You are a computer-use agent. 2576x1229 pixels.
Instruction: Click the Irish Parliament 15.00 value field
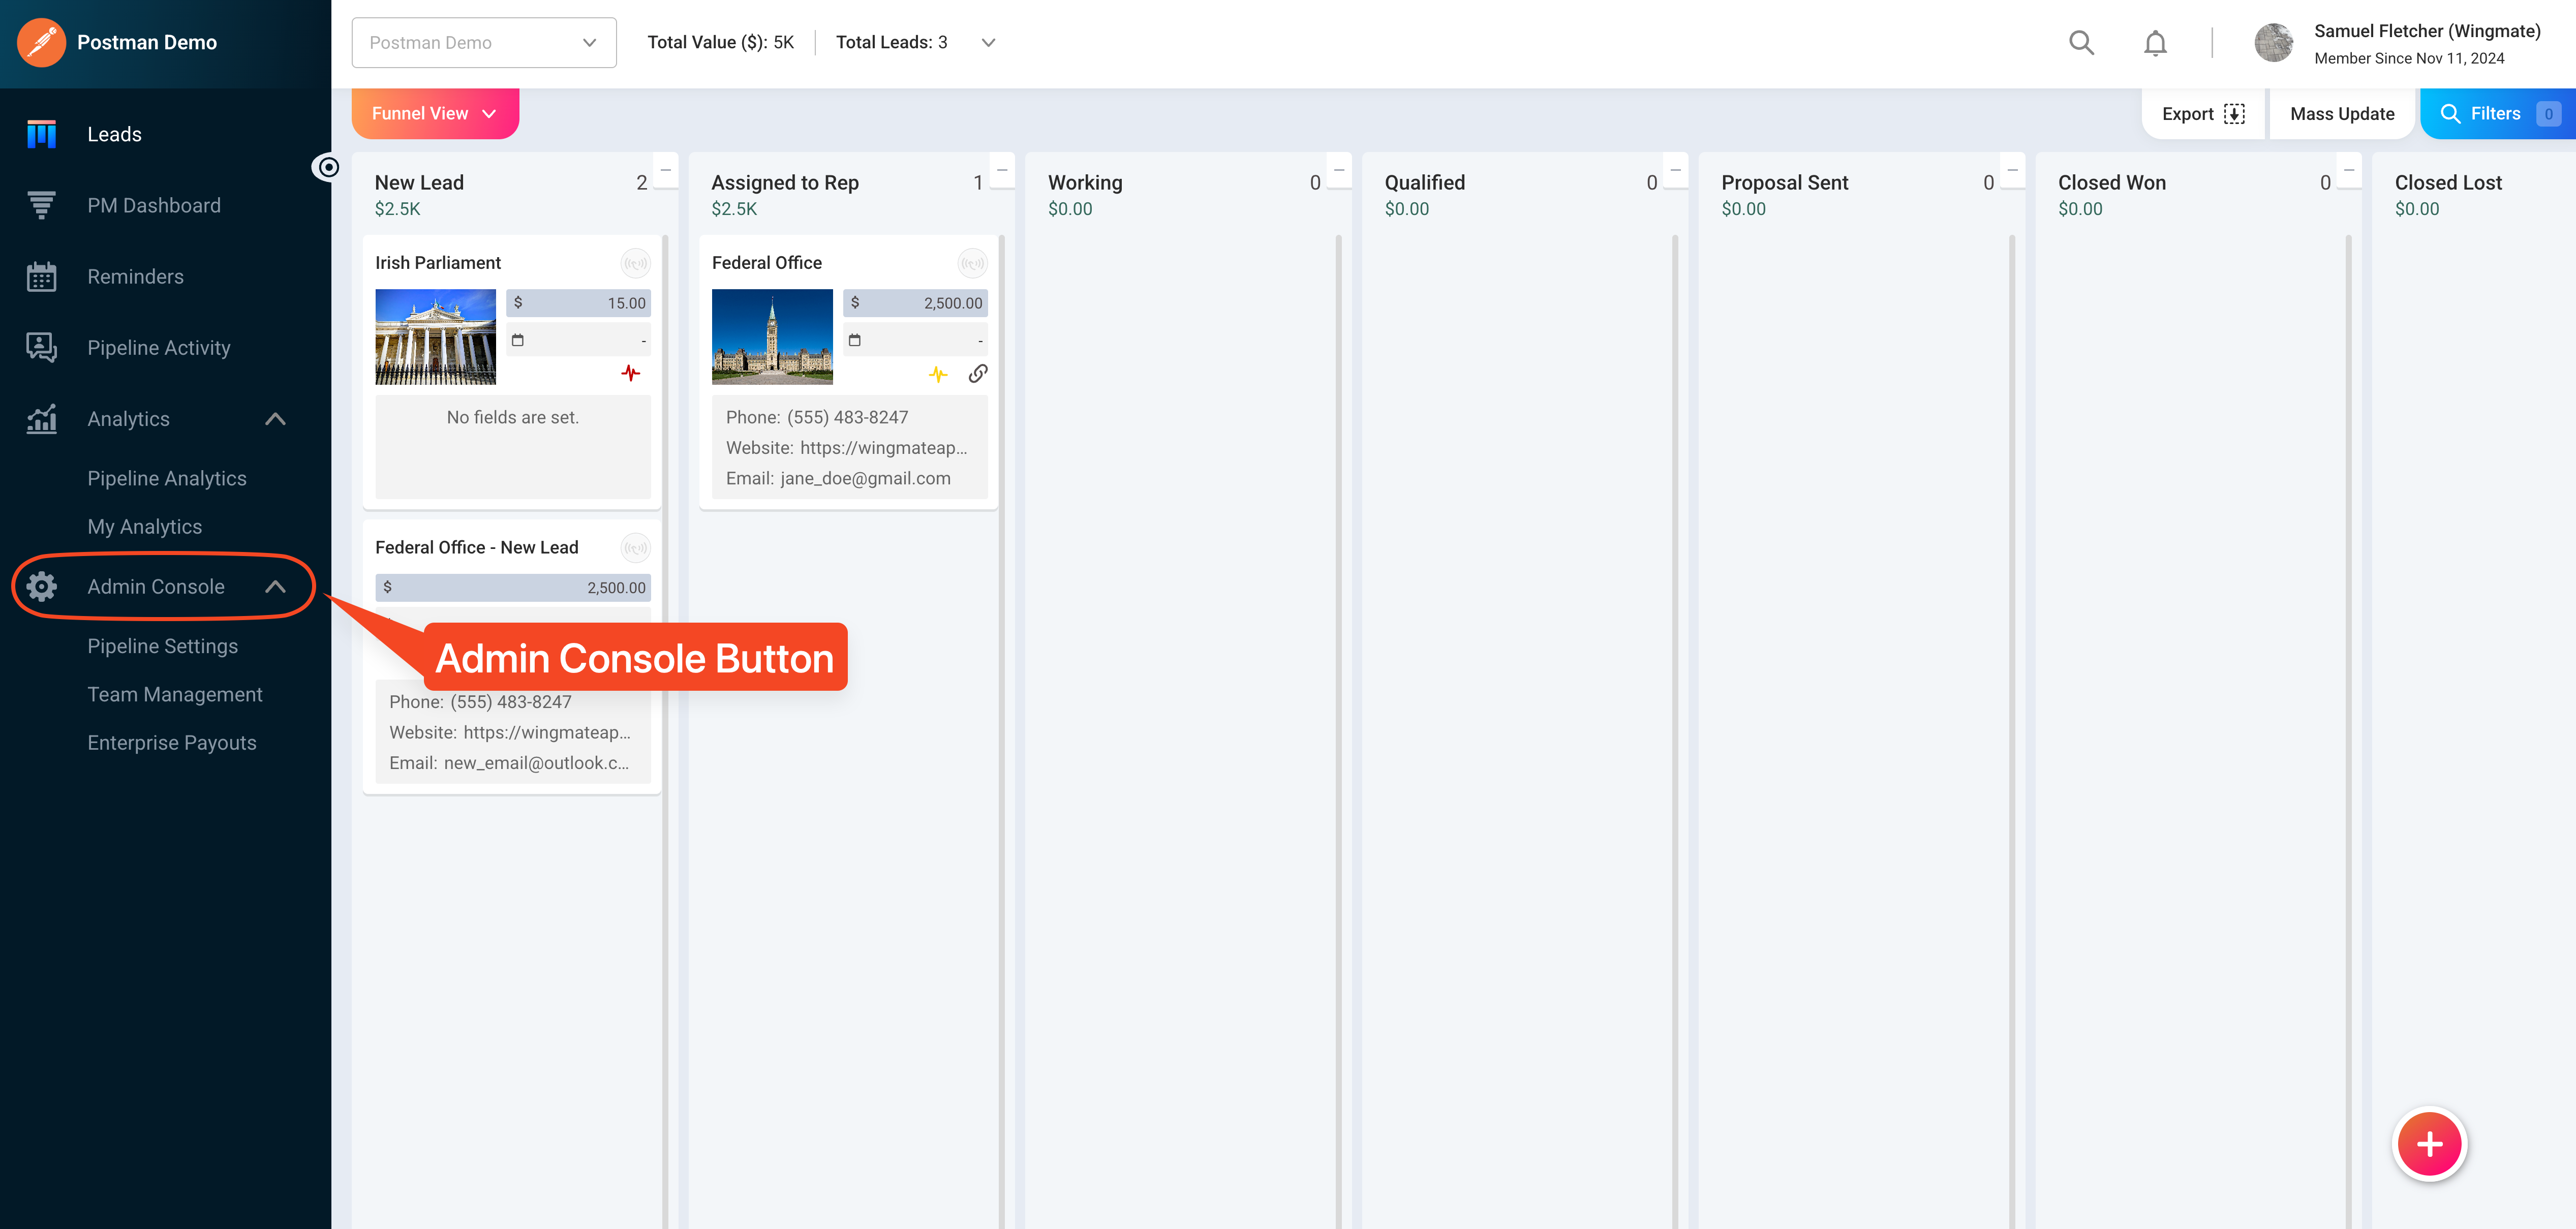pyautogui.click(x=578, y=303)
